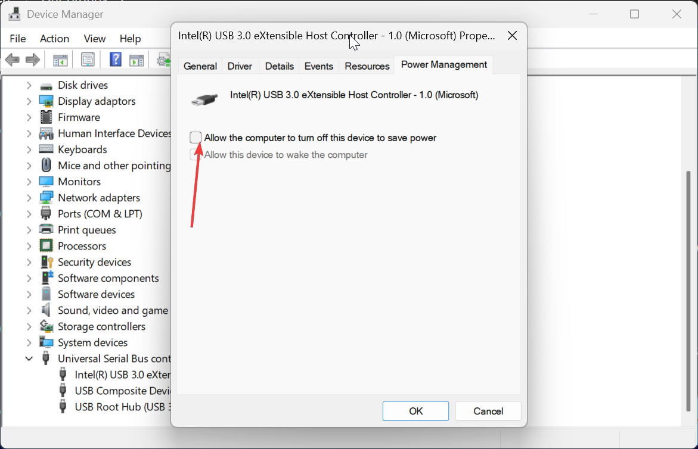Select the Firmware chip icon
The height and width of the screenshot is (449, 698).
point(46,117)
